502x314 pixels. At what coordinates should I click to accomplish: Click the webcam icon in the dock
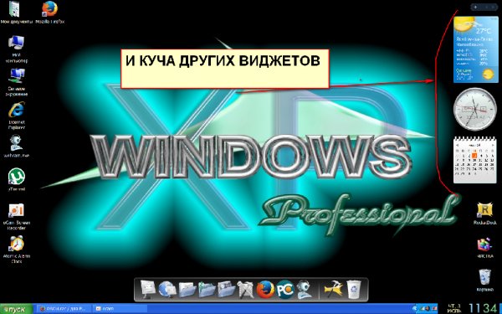pyautogui.click(x=304, y=290)
